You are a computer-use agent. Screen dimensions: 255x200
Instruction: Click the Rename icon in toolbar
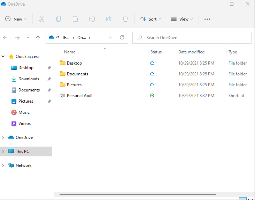(x=92, y=19)
